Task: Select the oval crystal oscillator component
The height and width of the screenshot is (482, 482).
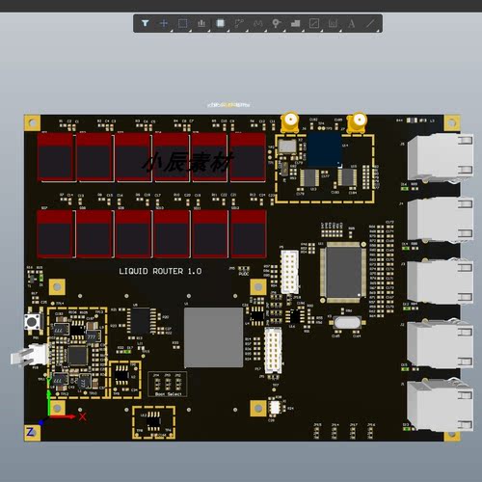Action: click(347, 322)
